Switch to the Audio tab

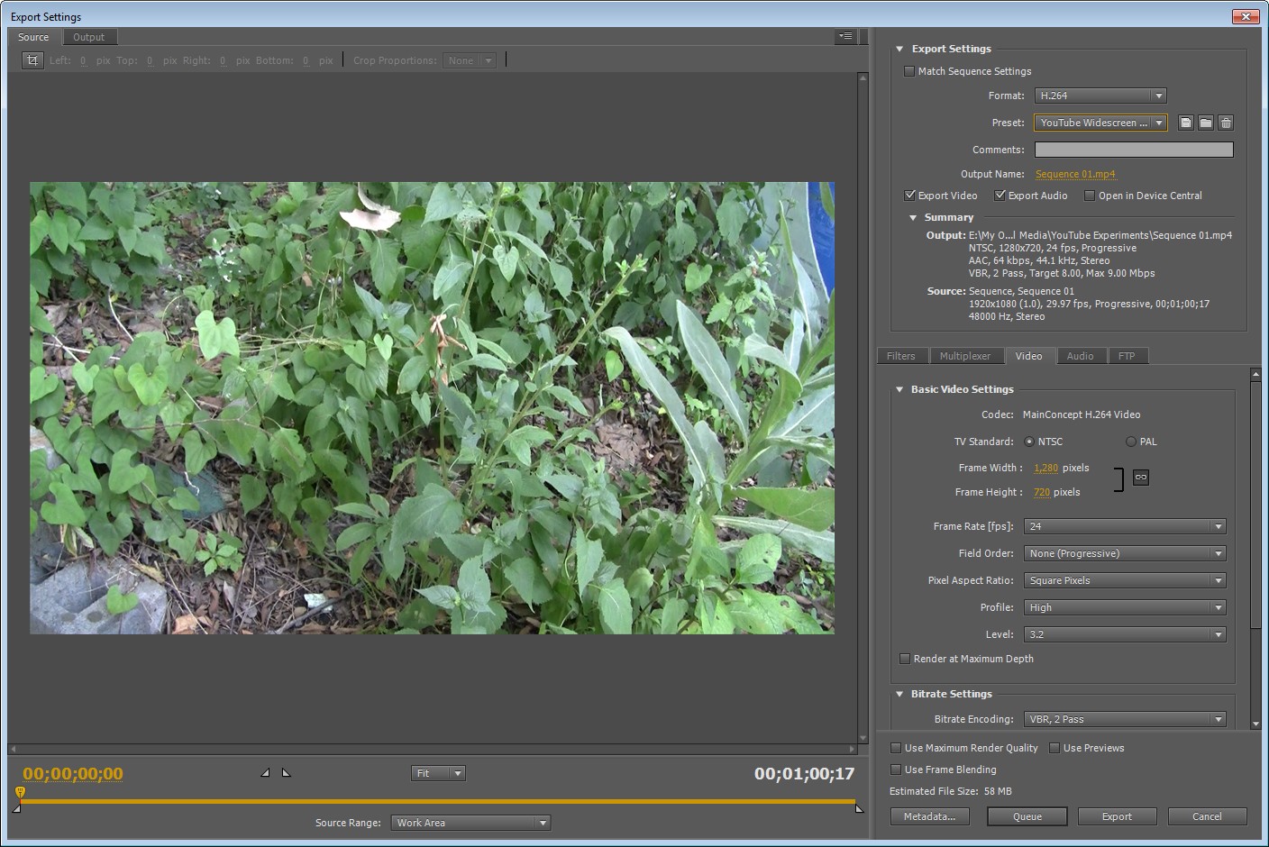1080,356
